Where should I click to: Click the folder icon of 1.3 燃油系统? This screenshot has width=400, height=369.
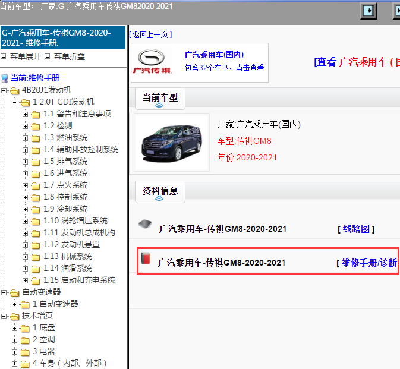point(36,138)
